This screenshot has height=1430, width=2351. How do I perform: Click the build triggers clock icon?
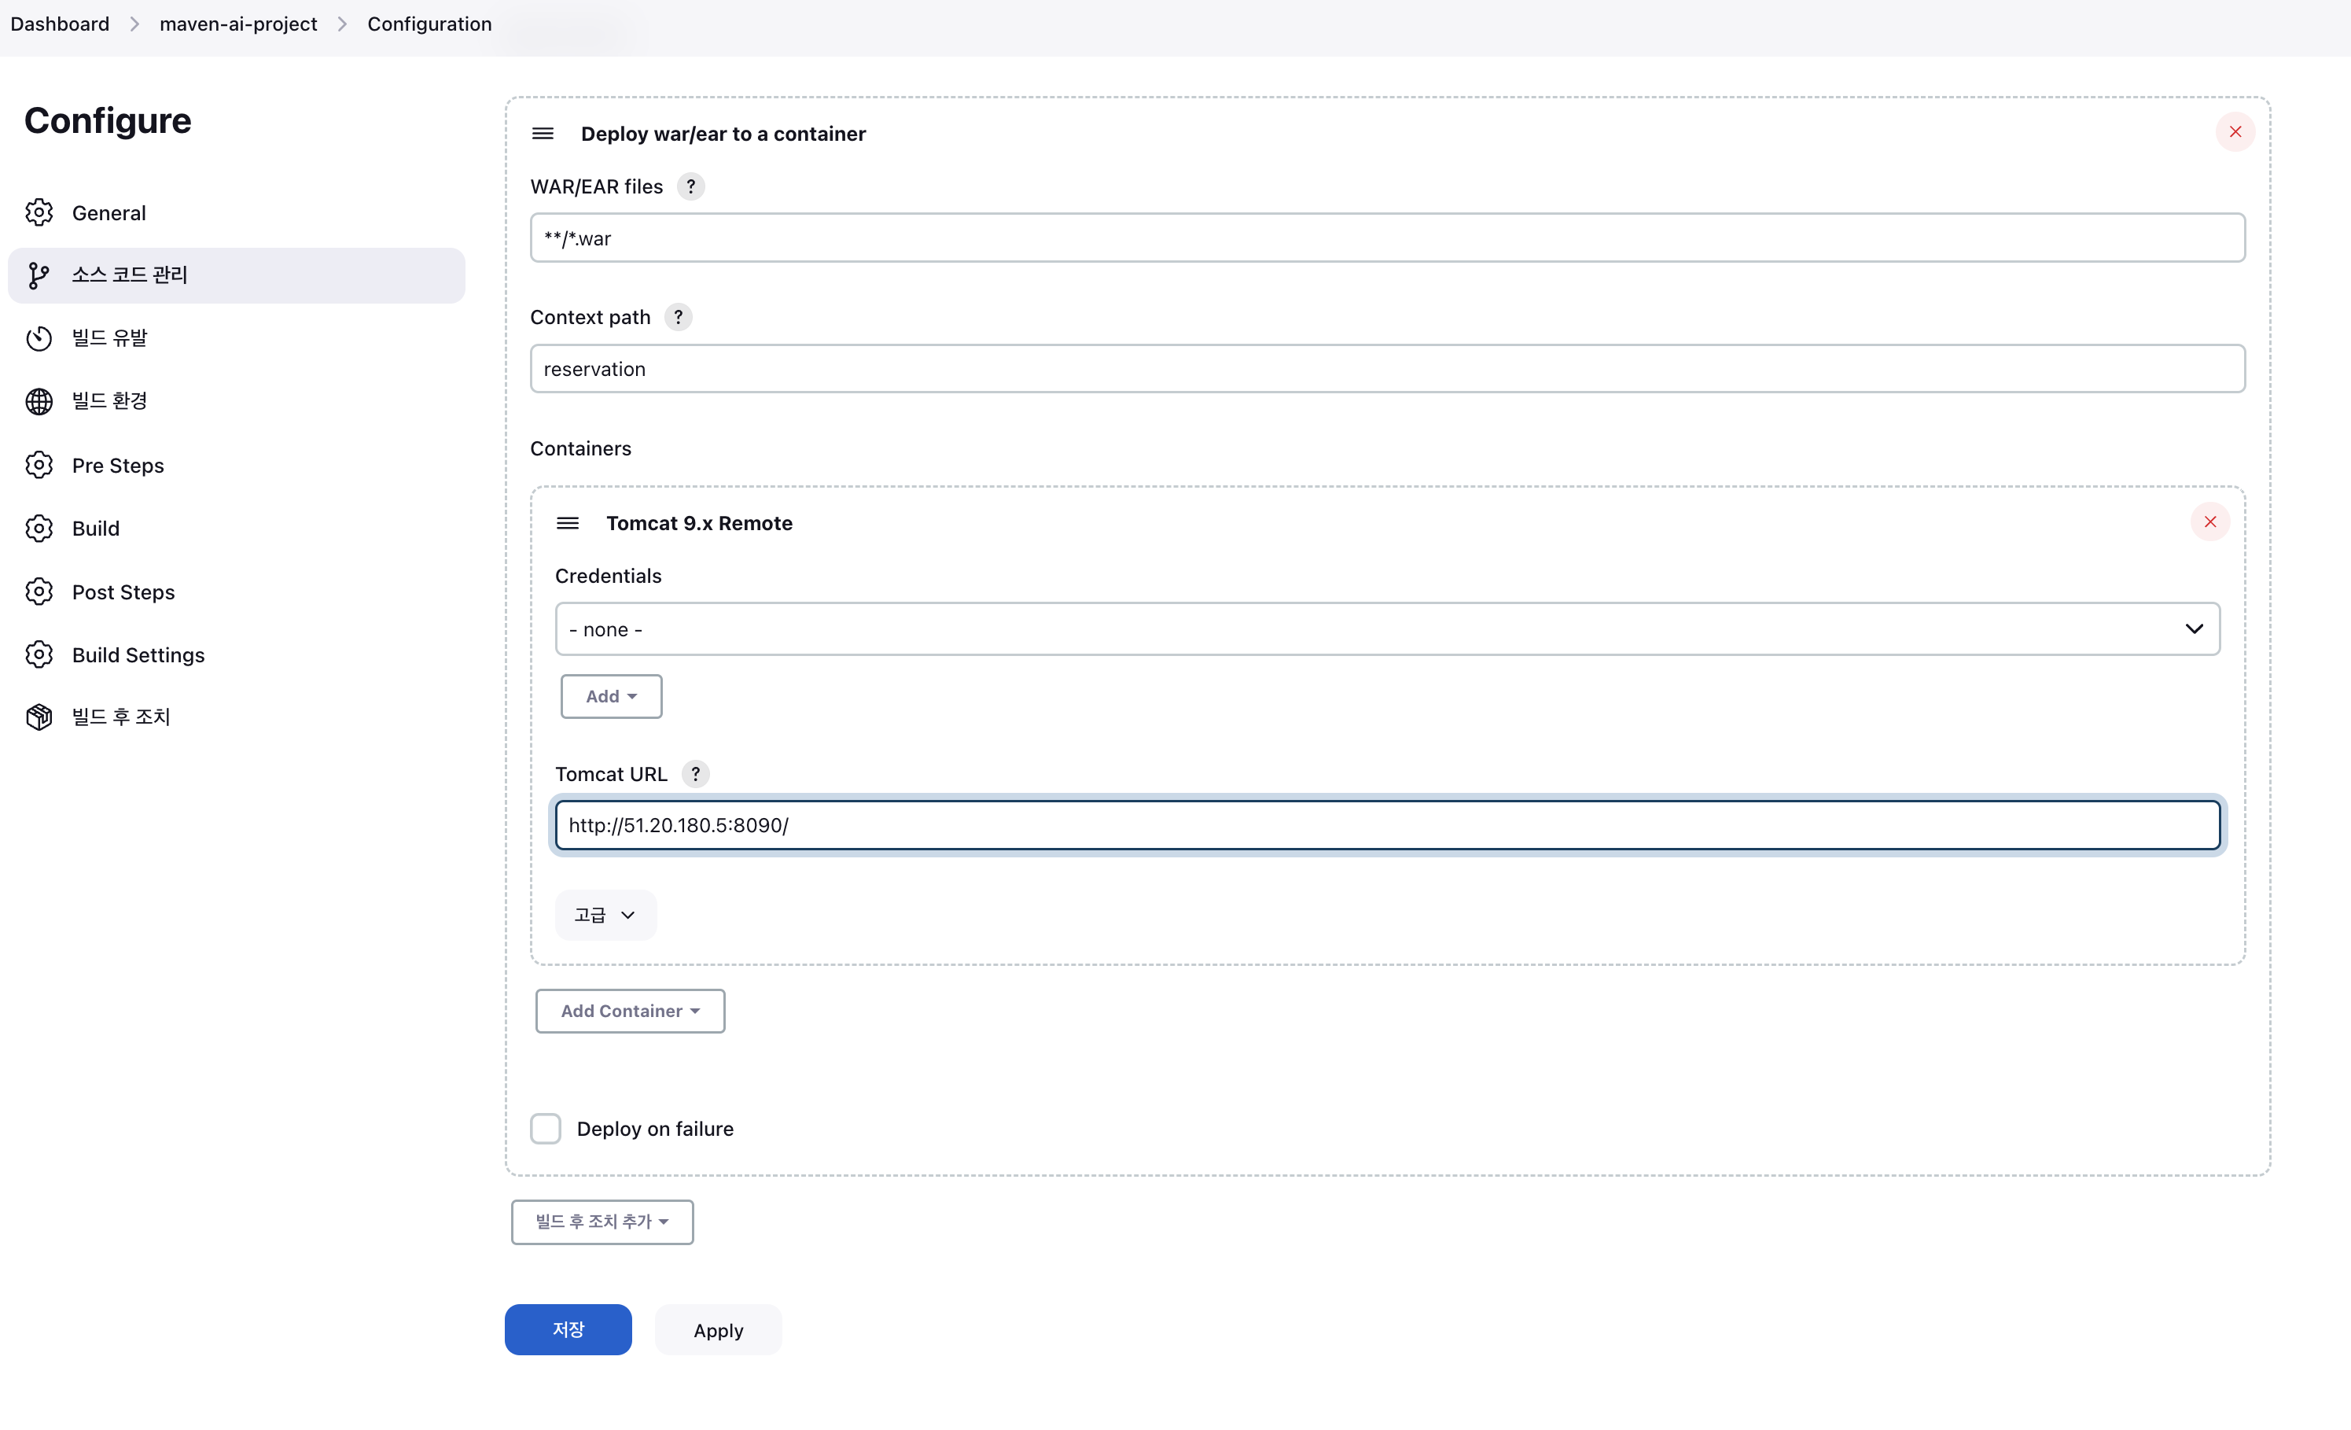tap(39, 338)
